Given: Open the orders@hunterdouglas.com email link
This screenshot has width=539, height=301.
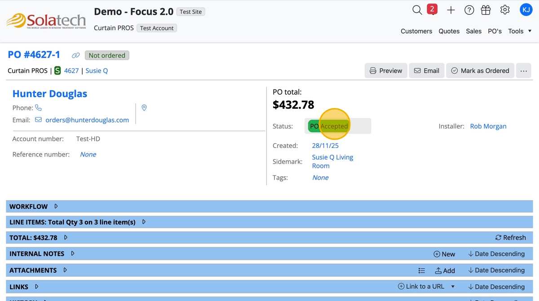Looking at the screenshot, I should click(87, 120).
